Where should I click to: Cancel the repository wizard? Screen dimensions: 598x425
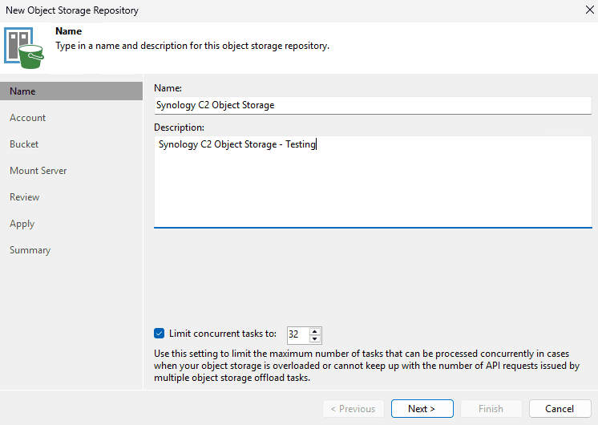(560, 408)
